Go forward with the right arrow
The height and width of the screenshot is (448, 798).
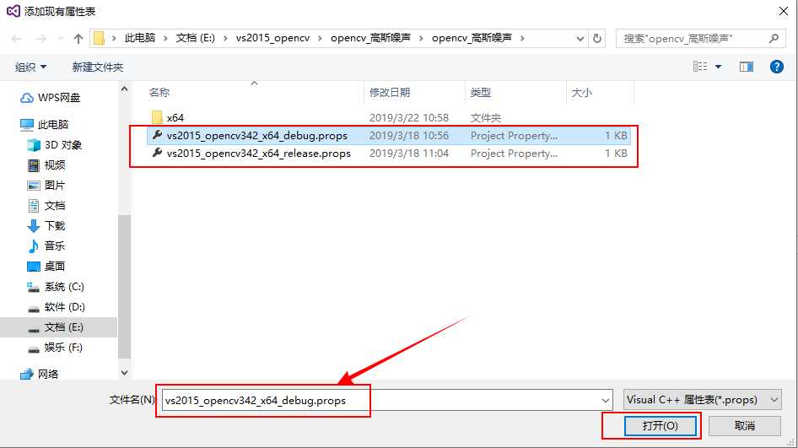point(40,39)
